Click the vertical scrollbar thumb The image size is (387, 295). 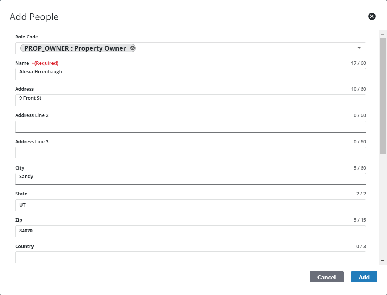coord(383,94)
